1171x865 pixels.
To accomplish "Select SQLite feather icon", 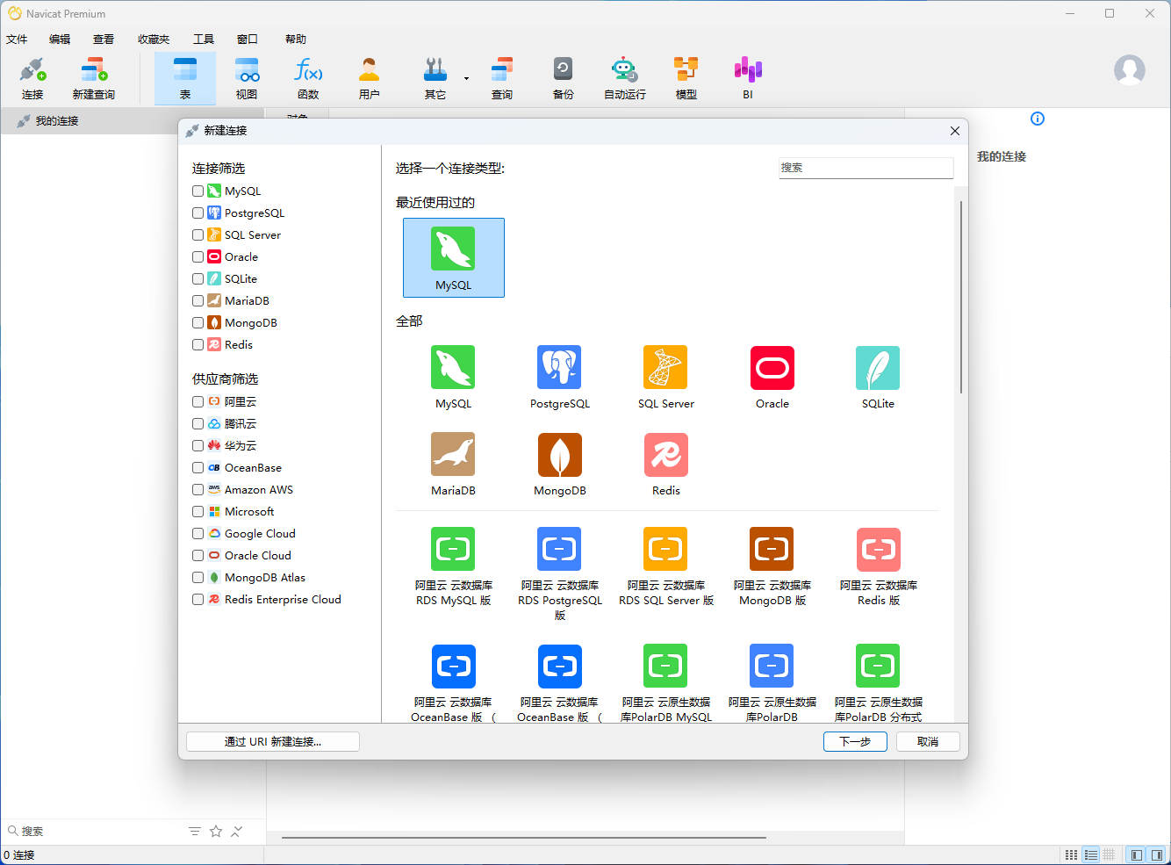I will click(x=877, y=368).
